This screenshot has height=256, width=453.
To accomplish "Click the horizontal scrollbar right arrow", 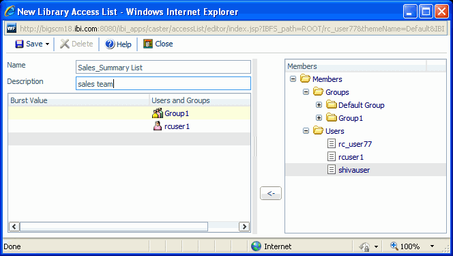I will pos(244,227).
